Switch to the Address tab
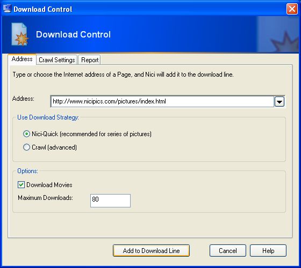 click(22, 59)
